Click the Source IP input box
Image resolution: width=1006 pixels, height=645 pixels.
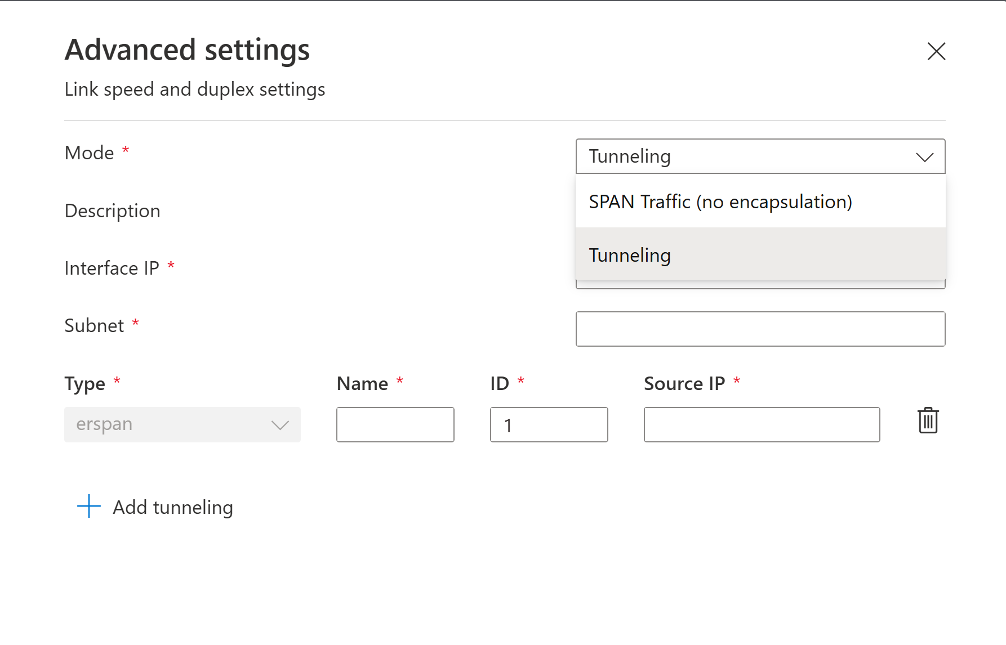click(762, 425)
